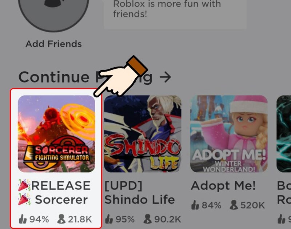Open the Sorcerer Fighting Simulator thumbnail
The image size is (291, 229).
tap(56, 134)
